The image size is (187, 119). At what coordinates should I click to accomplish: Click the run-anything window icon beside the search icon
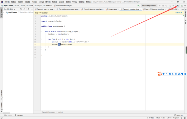pyautogui.click(x=182, y=6)
